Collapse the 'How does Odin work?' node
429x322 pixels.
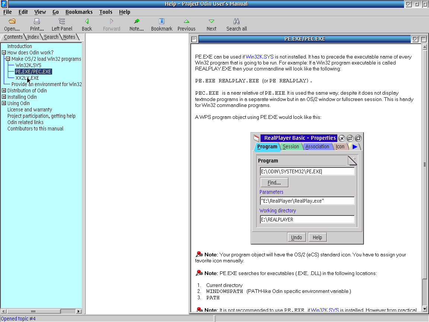coord(4,53)
